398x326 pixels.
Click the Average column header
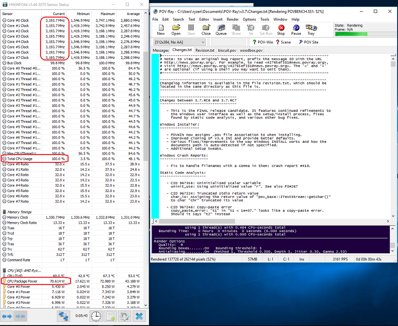click(x=129, y=14)
